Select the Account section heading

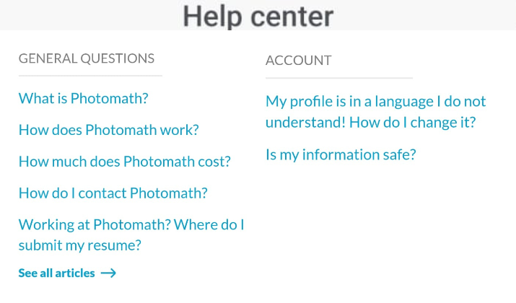click(298, 61)
